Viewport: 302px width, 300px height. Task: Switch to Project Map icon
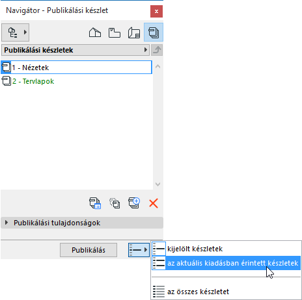(95, 32)
